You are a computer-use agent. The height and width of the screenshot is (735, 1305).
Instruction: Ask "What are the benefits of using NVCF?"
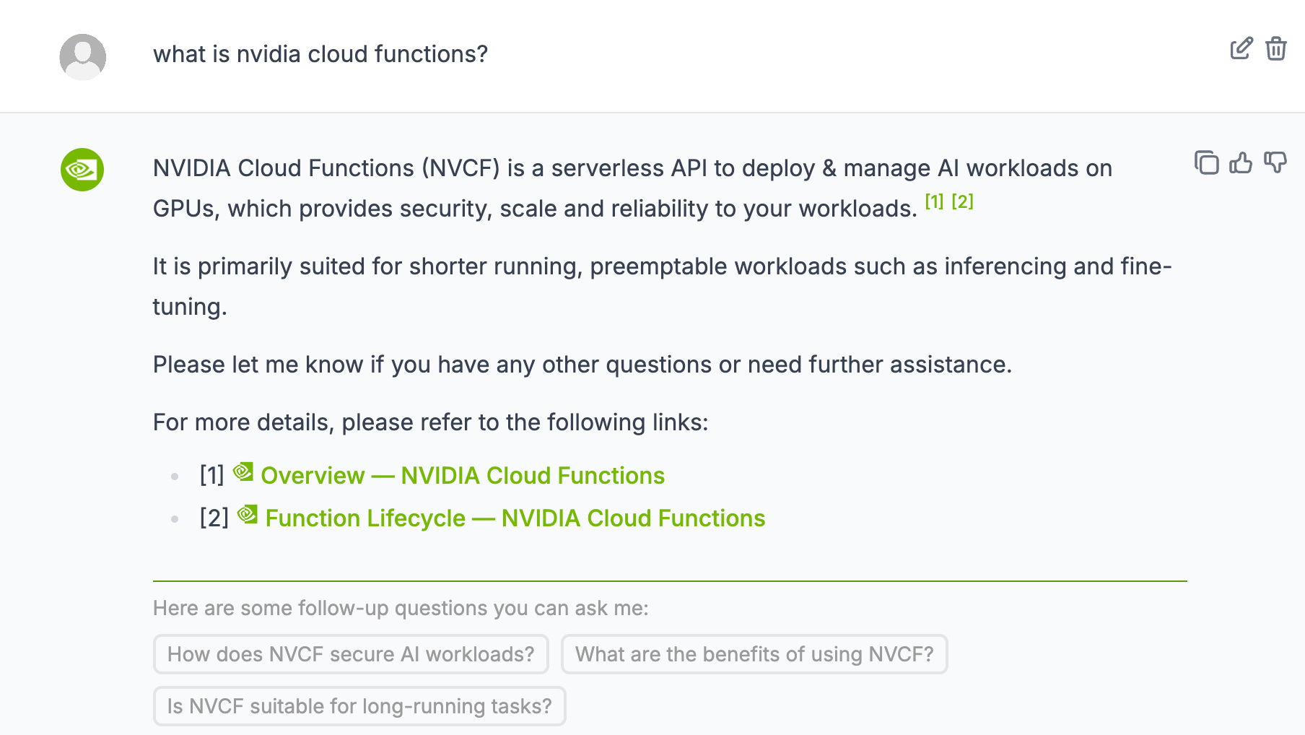tap(754, 654)
